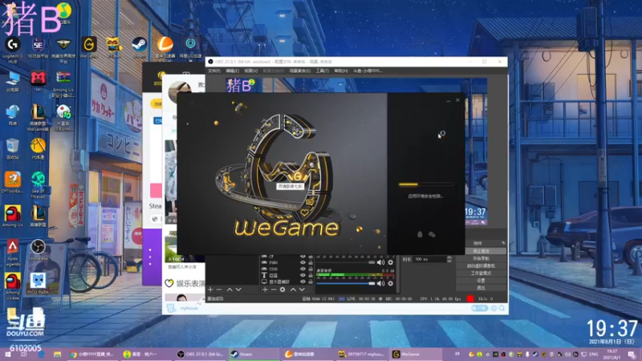Image resolution: width=642 pixels, height=361 pixels.
Task: Hide the 日志 text source
Action: click(x=303, y=275)
